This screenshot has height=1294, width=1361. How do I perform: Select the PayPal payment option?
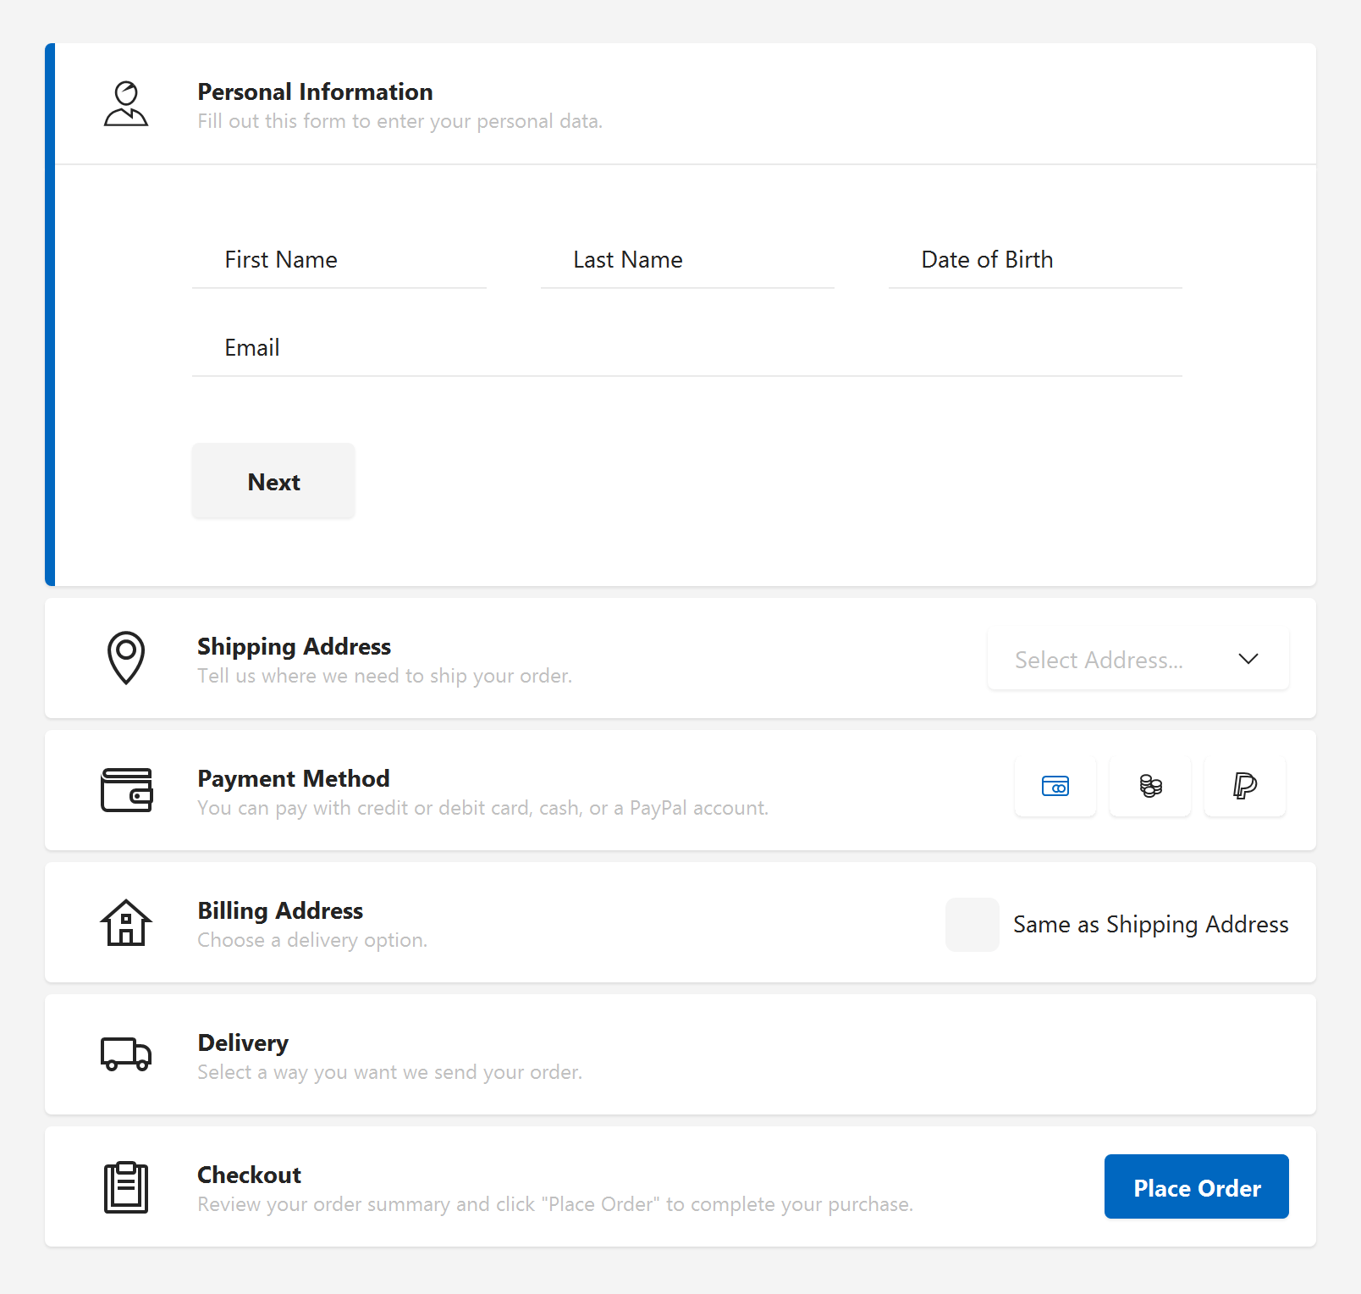[1245, 786]
